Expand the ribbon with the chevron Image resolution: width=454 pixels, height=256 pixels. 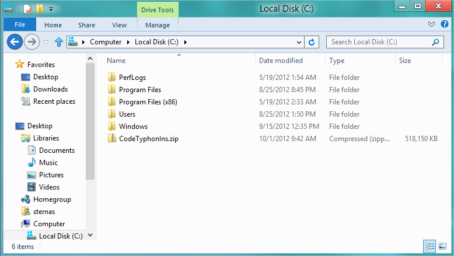[x=431, y=24]
